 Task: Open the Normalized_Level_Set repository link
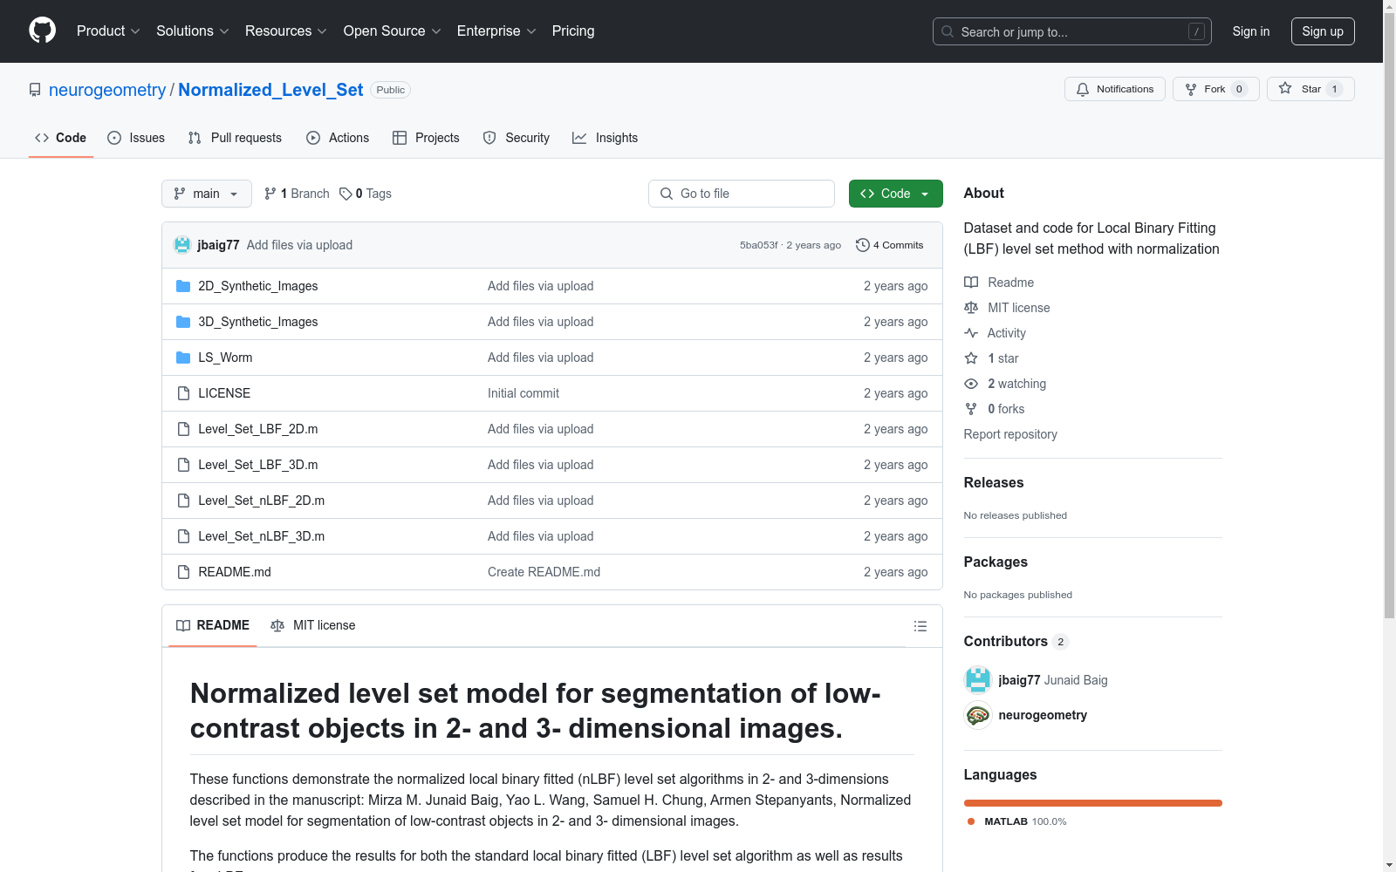(270, 90)
